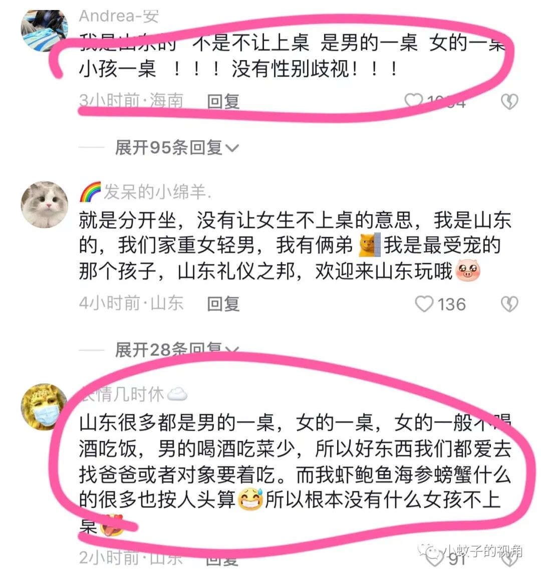The height and width of the screenshot is (575, 541).
Task: Like Andrea-安's comment via heart icon
Action: click(413, 101)
